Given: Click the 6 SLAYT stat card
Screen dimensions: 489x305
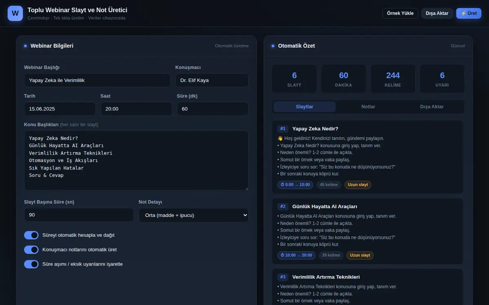Looking at the screenshot, I should (x=294, y=79).
